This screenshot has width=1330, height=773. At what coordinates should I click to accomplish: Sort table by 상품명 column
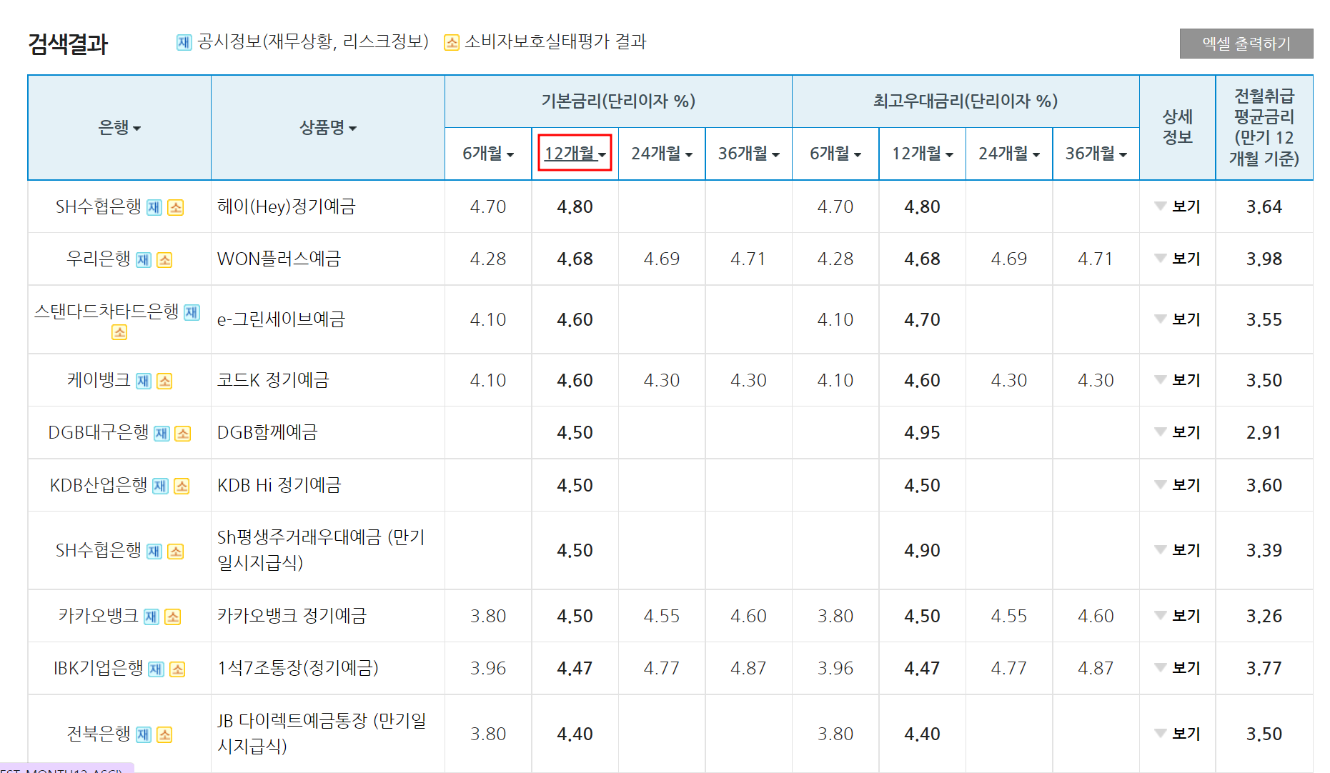pos(328,128)
